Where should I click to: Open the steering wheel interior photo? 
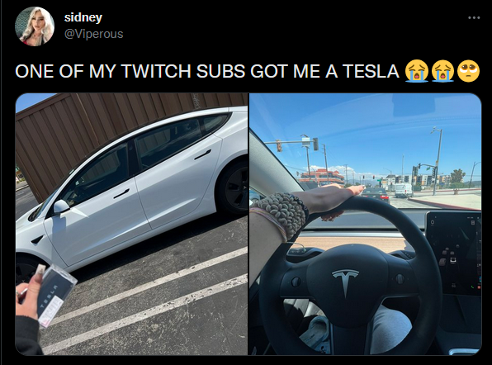(x=365, y=224)
